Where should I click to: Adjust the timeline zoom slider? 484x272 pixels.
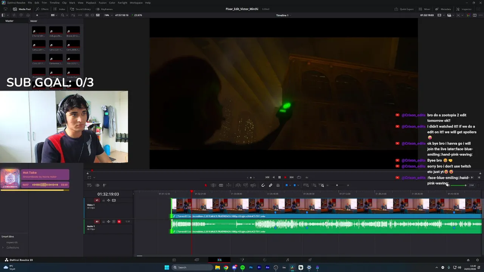[337, 185]
